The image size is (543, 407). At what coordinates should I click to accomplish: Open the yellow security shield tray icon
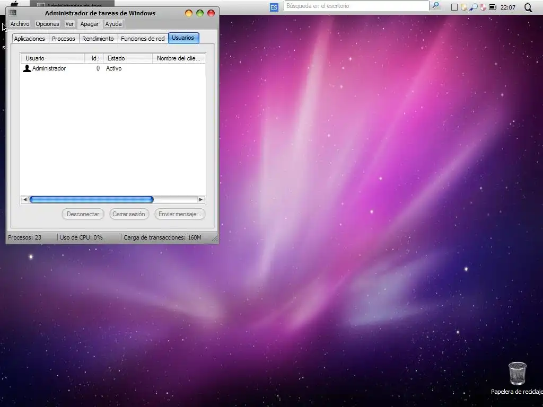[x=463, y=7]
